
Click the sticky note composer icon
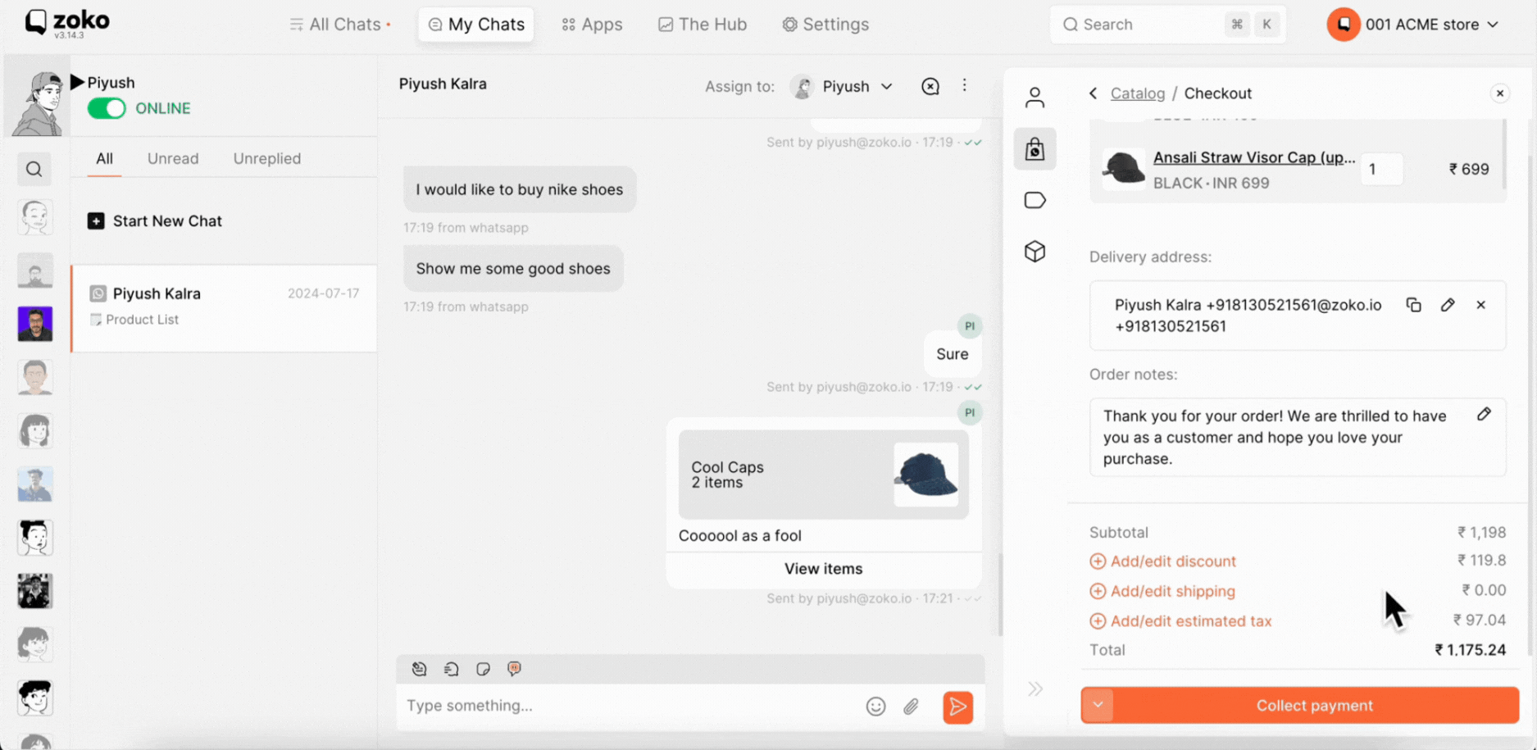click(x=483, y=669)
